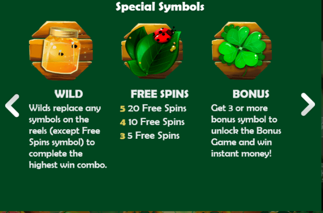Click the WILD heading
The width and height of the screenshot is (323, 213).
tap(69, 94)
